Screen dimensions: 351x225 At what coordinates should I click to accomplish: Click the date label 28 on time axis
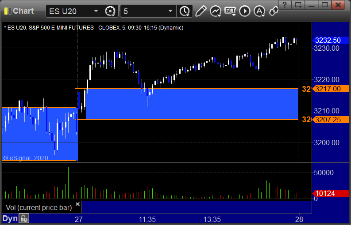[299, 219]
